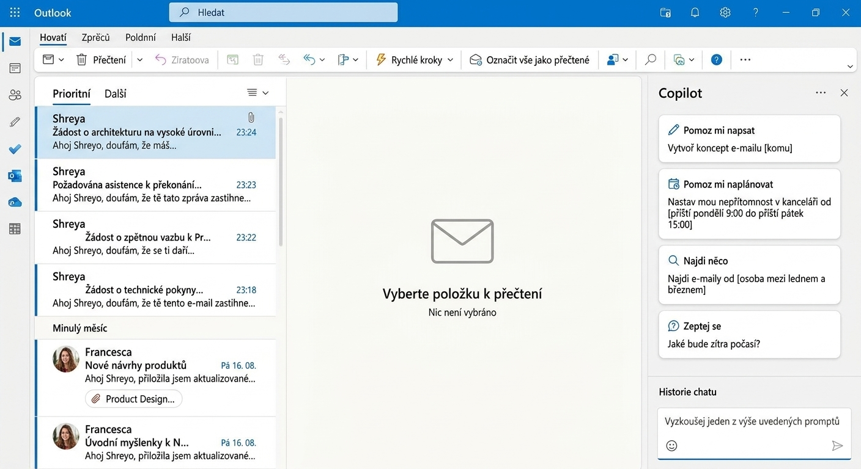
Task: Select the Prioritní inbox tab
Action: (x=72, y=93)
